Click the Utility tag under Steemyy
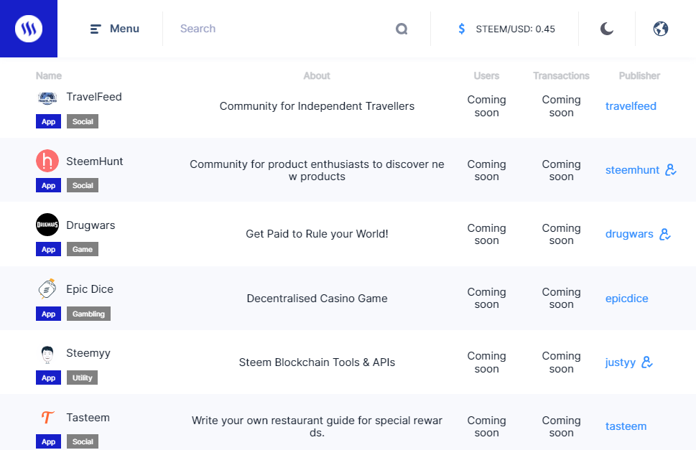 point(82,378)
